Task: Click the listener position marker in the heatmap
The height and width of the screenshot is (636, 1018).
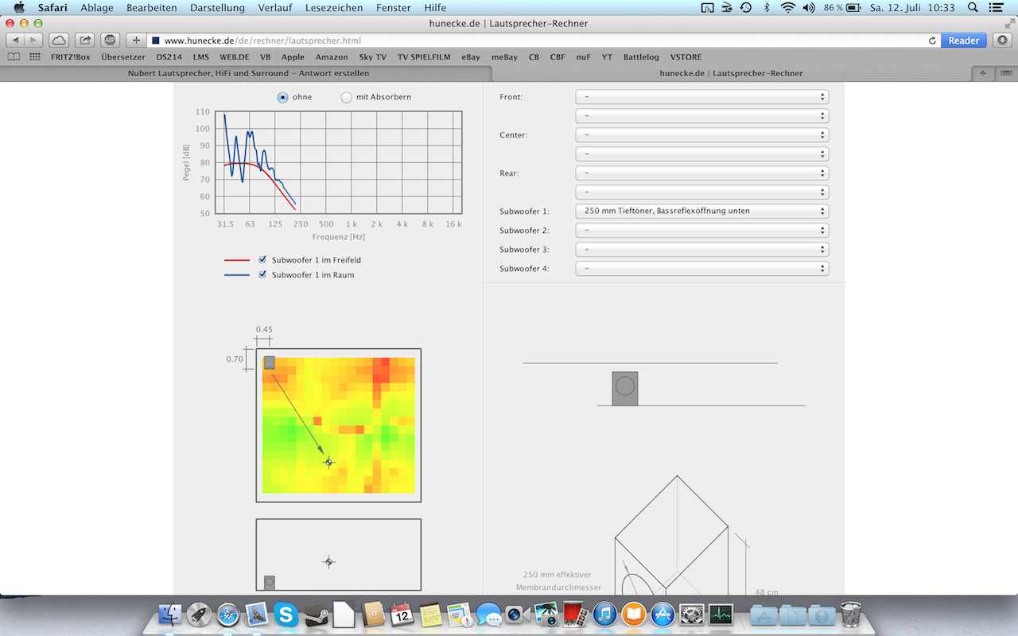Action: point(329,462)
